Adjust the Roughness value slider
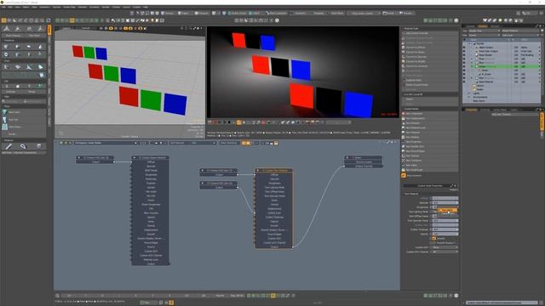Image resolution: width=545 pixels, height=306 pixels. pos(445,207)
